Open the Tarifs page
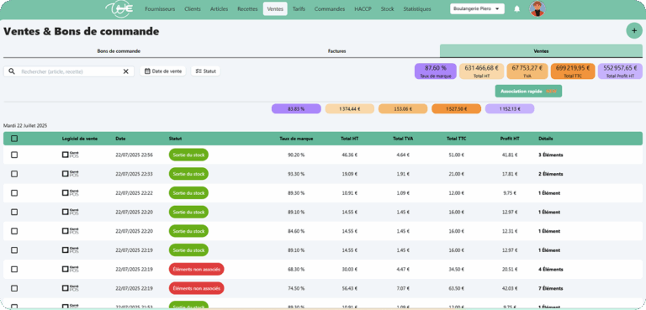 [x=299, y=9]
